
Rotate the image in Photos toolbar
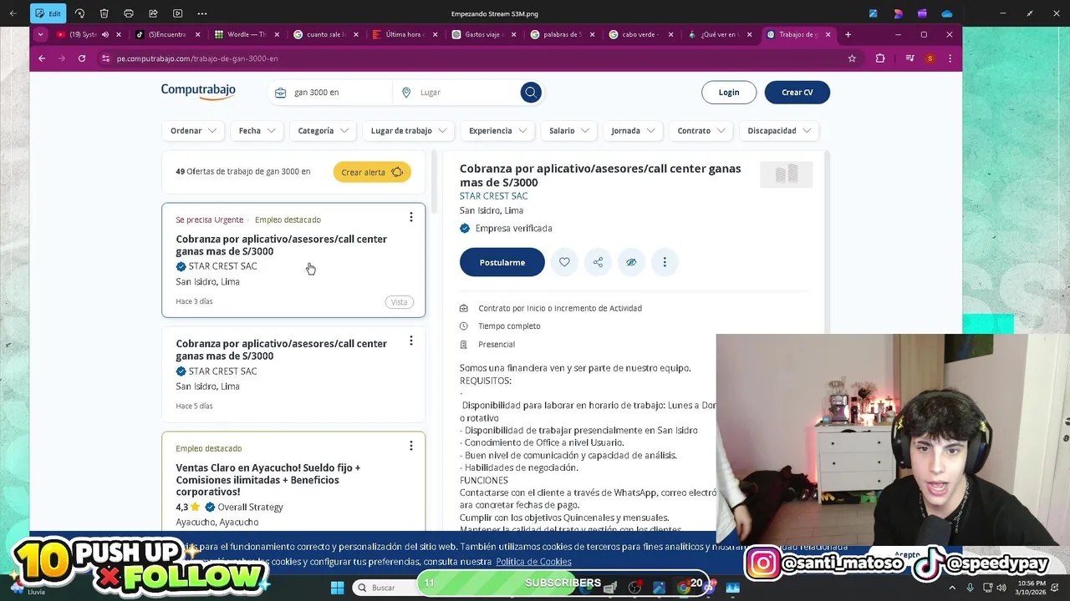coord(79,13)
